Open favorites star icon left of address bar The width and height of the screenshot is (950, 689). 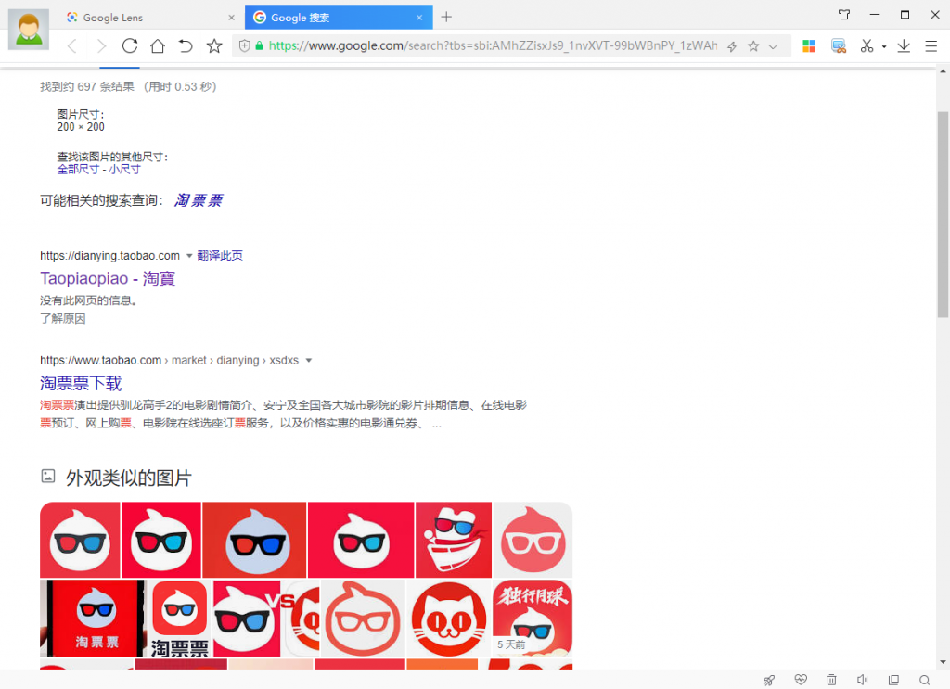214,46
